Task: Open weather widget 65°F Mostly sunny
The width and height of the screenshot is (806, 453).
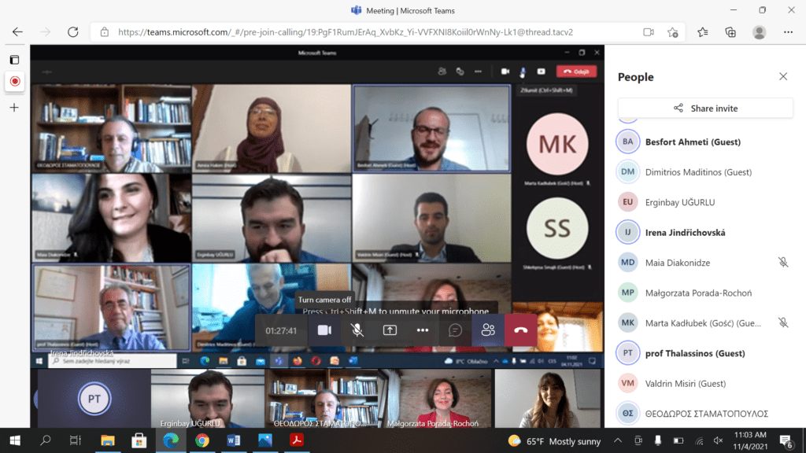Action: click(554, 441)
